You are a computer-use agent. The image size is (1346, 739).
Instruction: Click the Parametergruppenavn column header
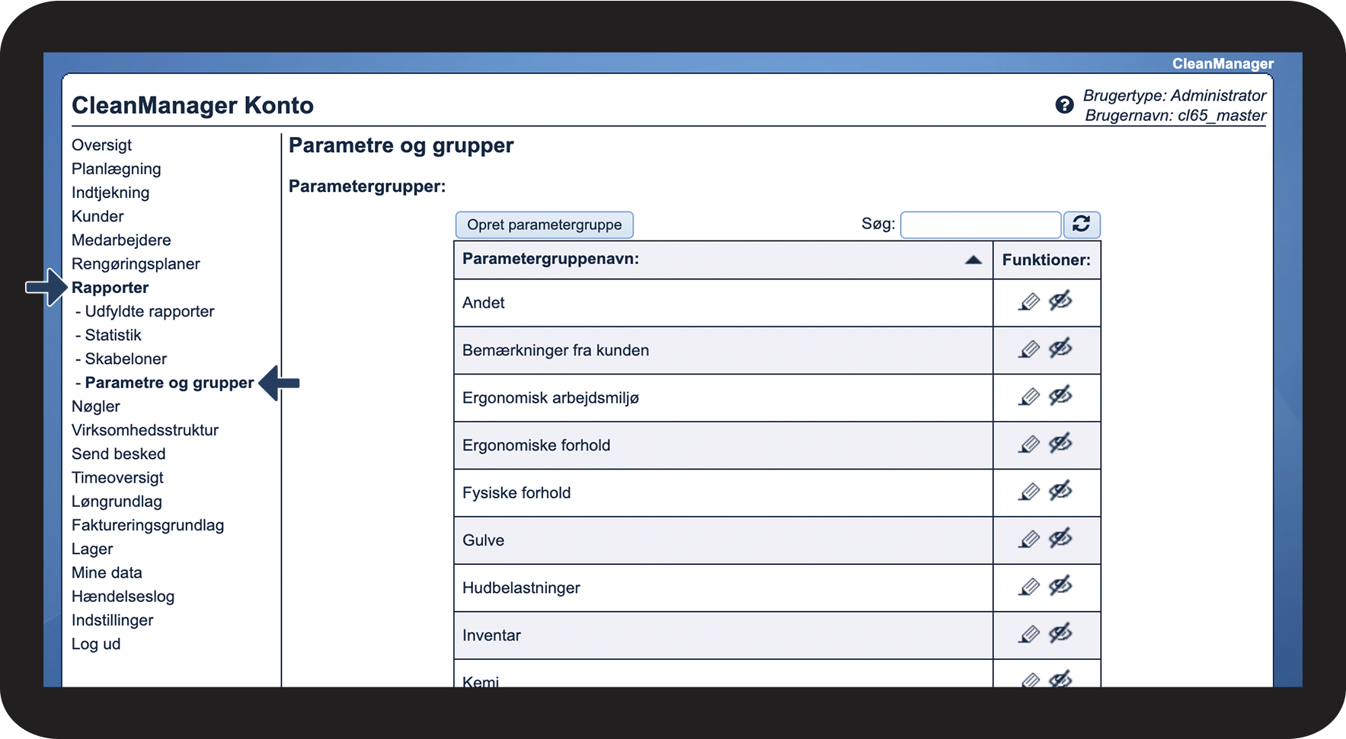(x=550, y=259)
